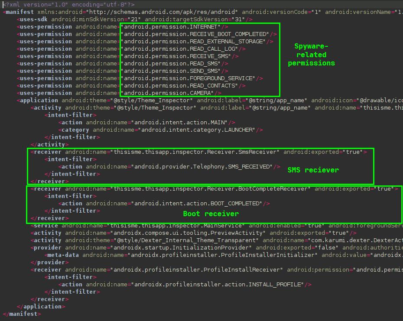Image resolution: width=403 pixels, height=321 pixels.
Task: Click the manifest xmlns:android opening tag
Action: [x=203, y=12]
